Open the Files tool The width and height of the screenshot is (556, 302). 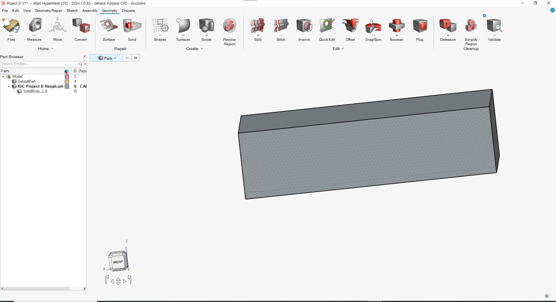coord(11,29)
